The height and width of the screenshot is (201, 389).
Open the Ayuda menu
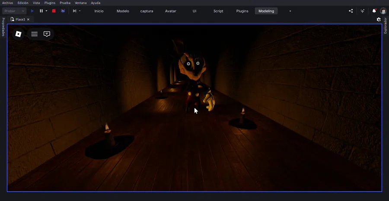pyautogui.click(x=96, y=3)
